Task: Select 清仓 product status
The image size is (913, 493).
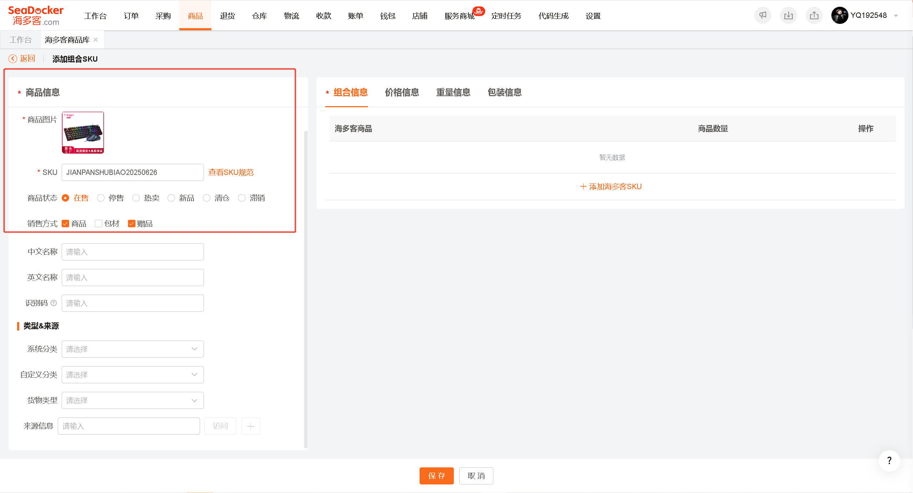Action: tap(206, 198)
